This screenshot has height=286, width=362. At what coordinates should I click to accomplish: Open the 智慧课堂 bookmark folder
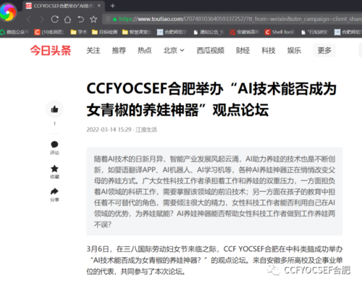[137, 32]
